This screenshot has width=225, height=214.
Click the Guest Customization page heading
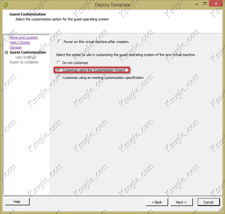[28, 14]
